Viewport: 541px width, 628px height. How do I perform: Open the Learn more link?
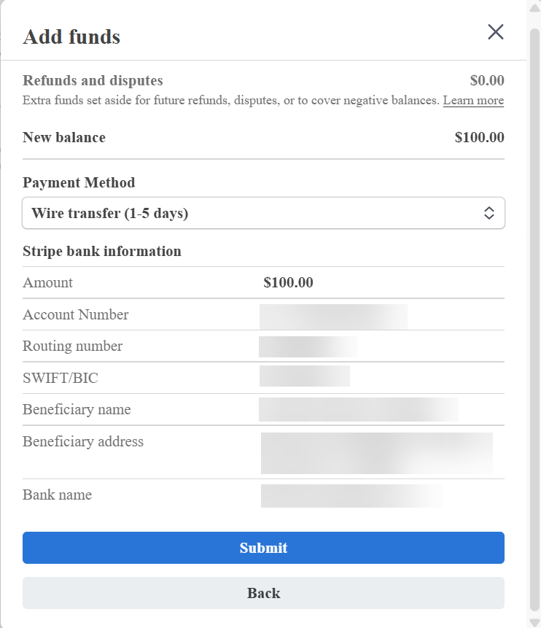[x=473, y=101]
